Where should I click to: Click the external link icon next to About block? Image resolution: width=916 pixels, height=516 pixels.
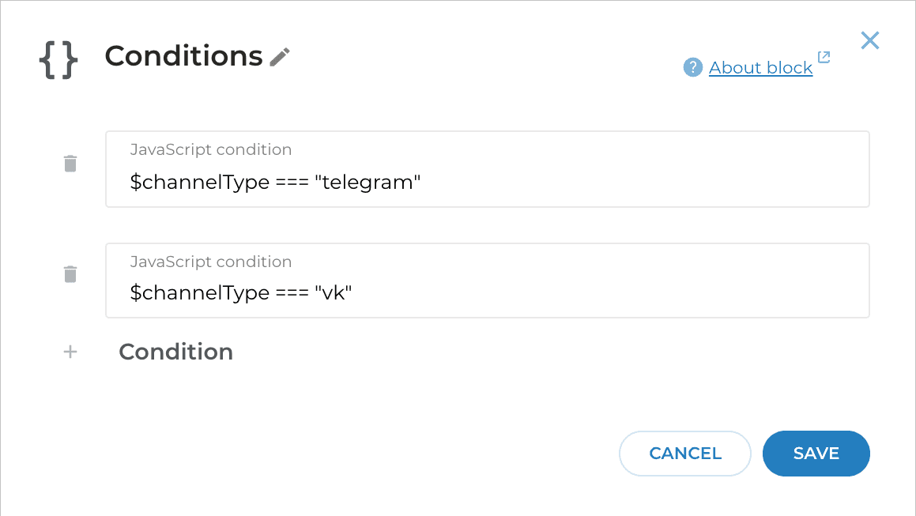click(824, 58)
